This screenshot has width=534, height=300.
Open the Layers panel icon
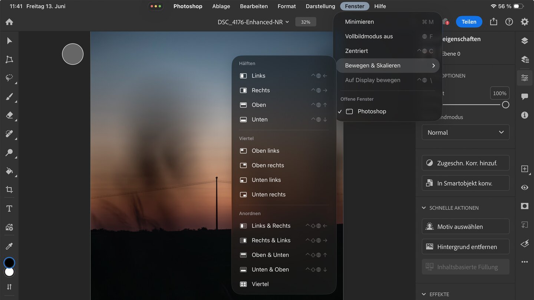click(x=524, y=41)
